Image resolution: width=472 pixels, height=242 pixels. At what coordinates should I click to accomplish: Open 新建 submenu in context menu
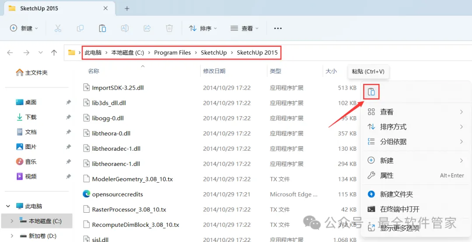coord(416,160)
